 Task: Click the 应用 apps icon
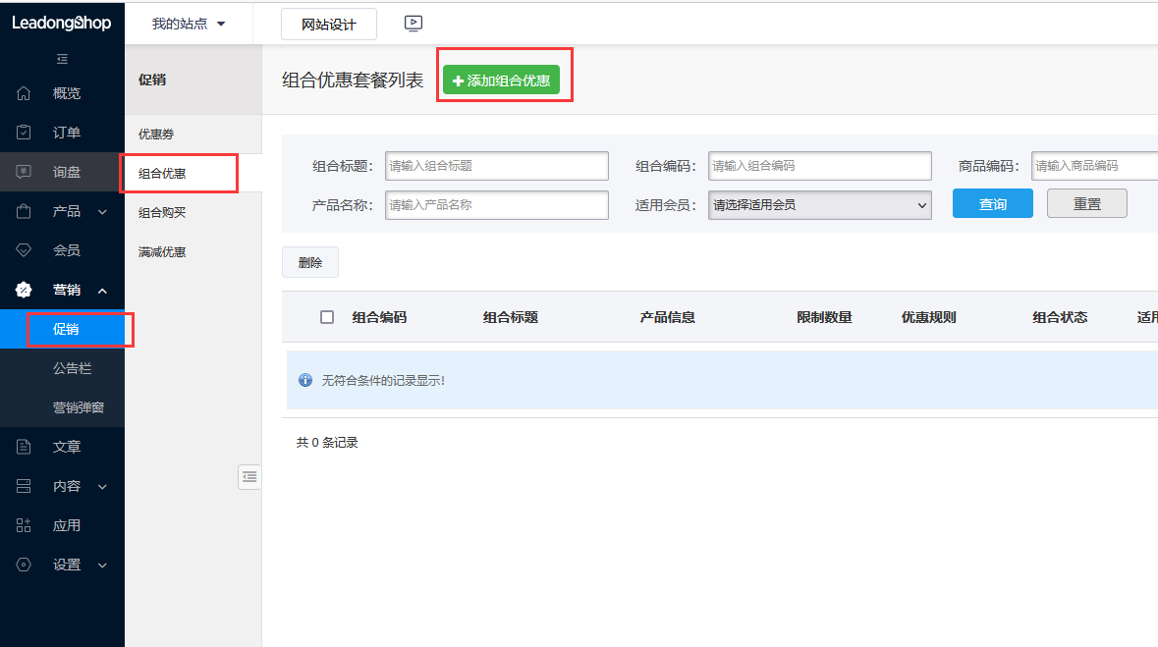tap(25, 525)
